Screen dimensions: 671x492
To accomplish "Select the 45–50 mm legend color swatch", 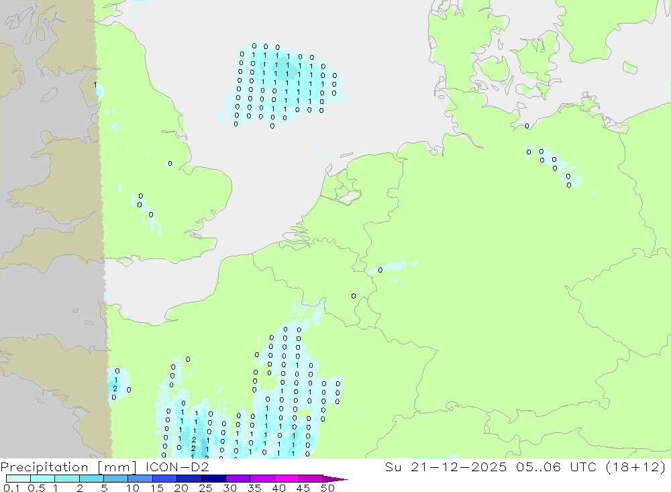I will click(x=311, y=479).
